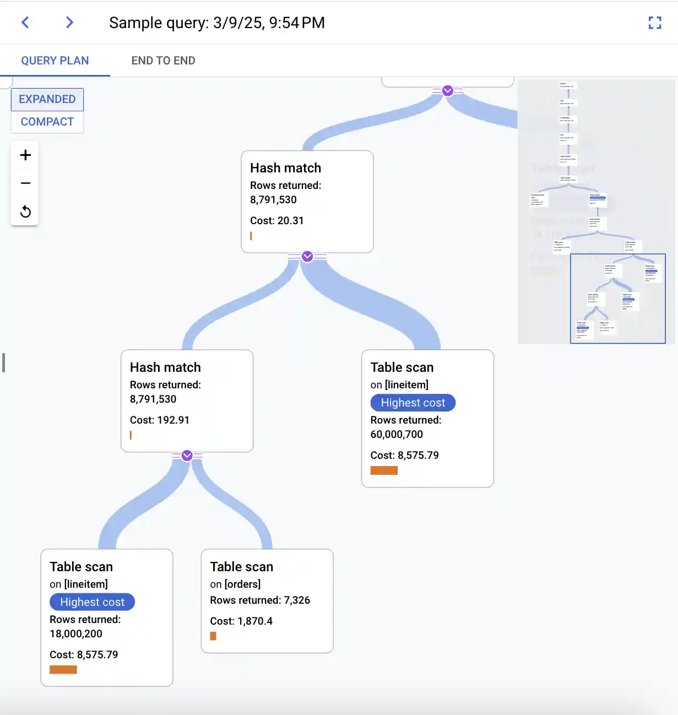Select the Table scan on [orders] node
The image size is (678, 715).
(267, 600)
